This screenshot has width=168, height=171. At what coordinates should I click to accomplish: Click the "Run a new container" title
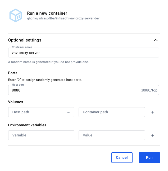47,13
